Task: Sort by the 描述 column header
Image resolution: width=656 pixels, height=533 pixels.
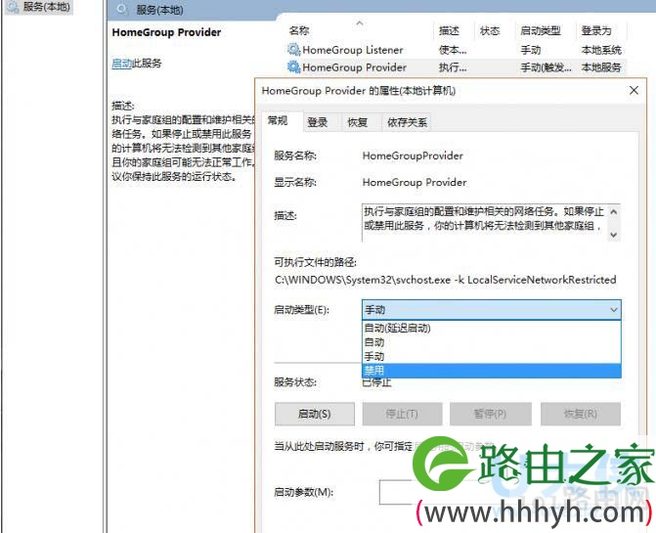Action: tap(449, 30)
